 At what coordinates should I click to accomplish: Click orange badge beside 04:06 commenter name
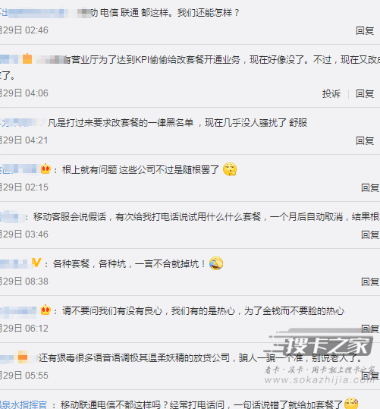pos(27,58)
